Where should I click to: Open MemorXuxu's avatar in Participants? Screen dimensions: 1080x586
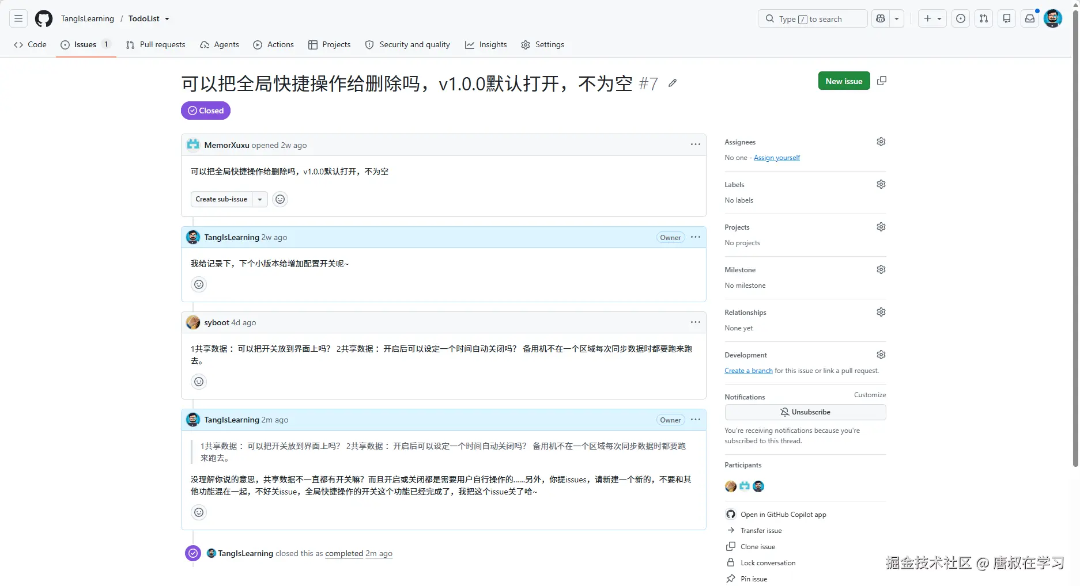coord(745,486)
